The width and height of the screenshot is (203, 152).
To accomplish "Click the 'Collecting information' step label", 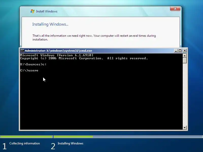I will [25, 143].
